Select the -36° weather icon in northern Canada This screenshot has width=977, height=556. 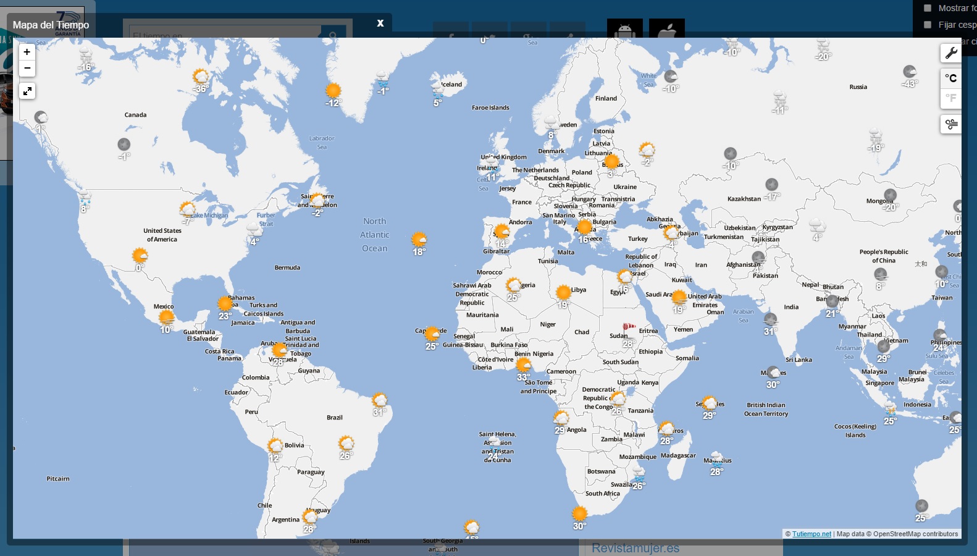point(200,77)
